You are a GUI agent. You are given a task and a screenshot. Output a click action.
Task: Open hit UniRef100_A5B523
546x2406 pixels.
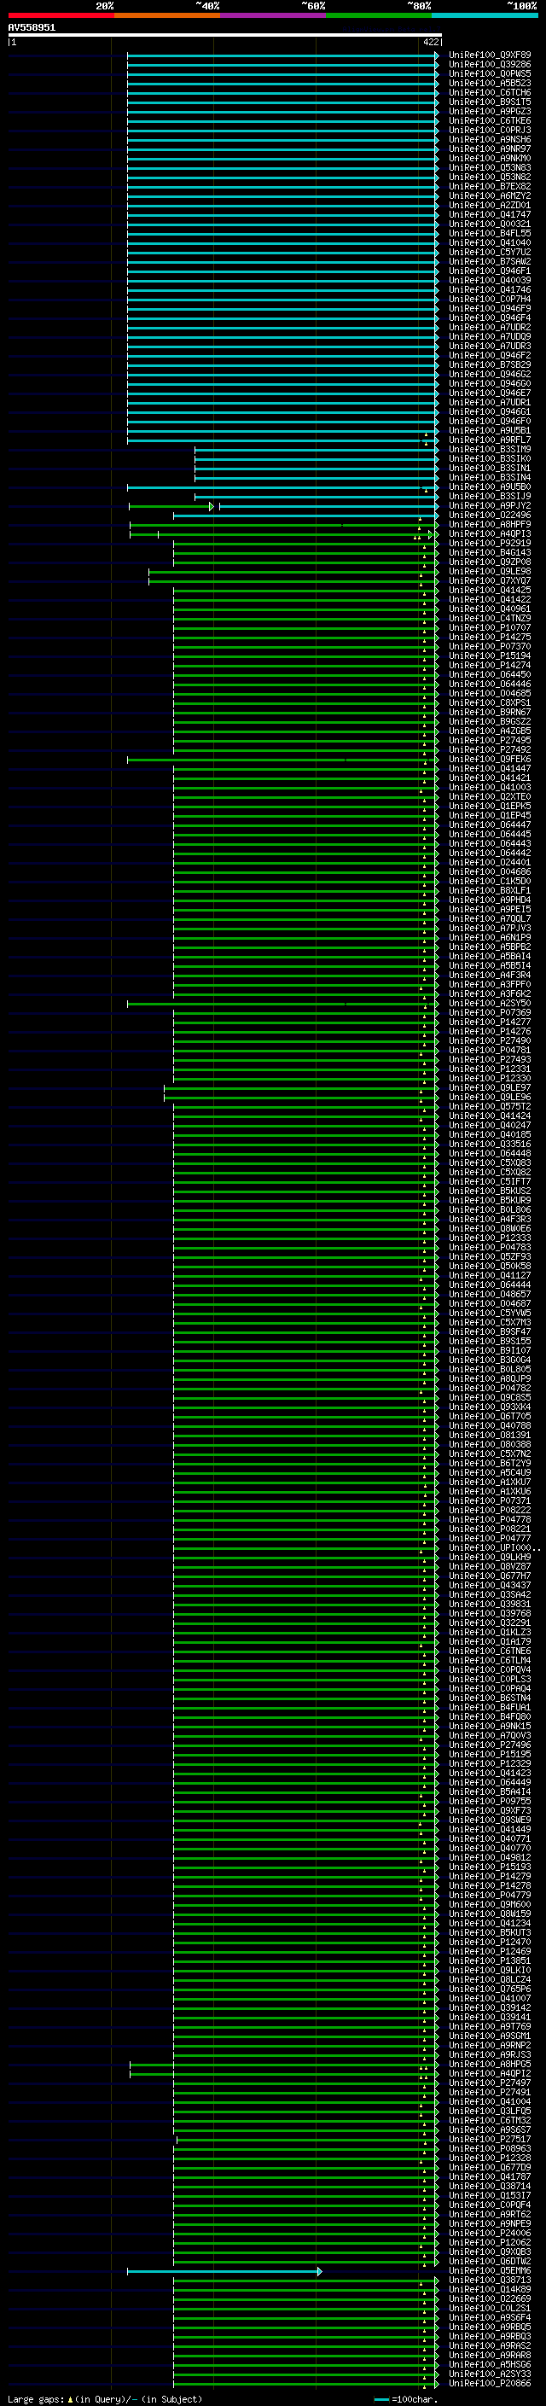click(490, 83)
